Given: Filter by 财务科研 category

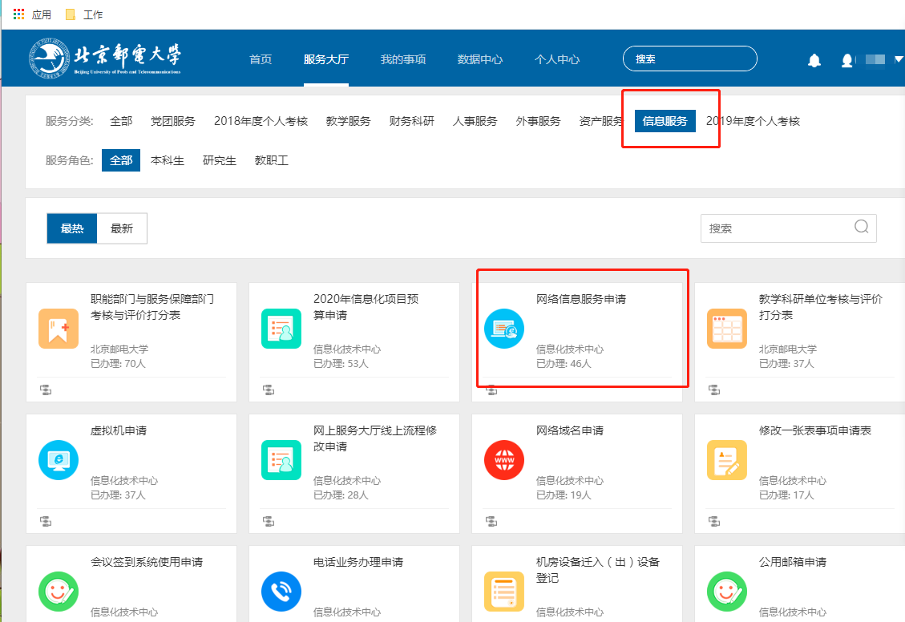Looking at the screenshot, I should click(x=411, y=121).
